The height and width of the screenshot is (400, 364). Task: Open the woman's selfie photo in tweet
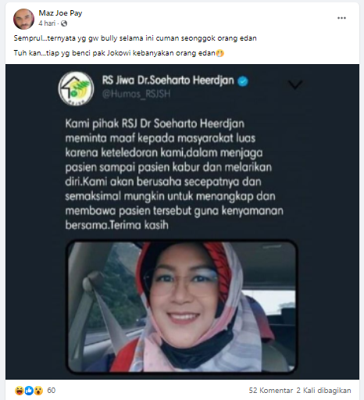(182, 306)
